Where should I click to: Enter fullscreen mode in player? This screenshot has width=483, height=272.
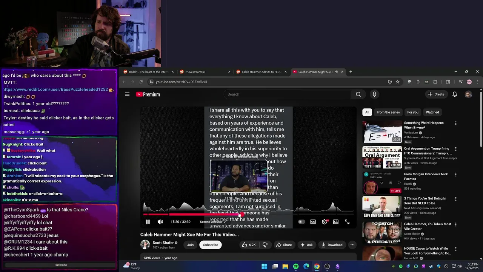pos(347,222)
